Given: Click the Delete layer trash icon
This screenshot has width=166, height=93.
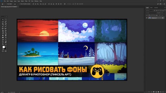Looking at the screenshot, I should click(163, 92).
